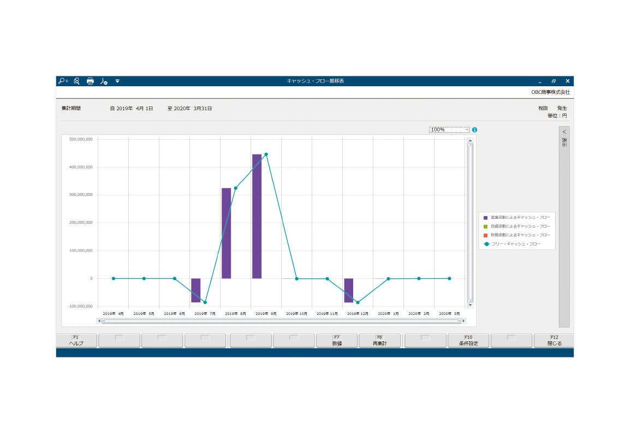
Task: Click the chart's vertical scrollbar up arrow
Action: [470, 140]
